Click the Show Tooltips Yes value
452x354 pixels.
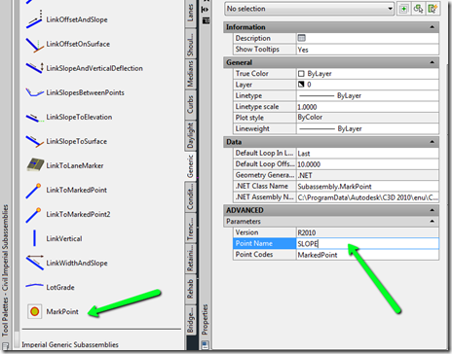367,50
